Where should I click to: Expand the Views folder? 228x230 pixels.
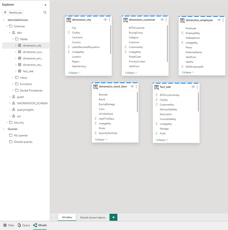pos(13,78)
